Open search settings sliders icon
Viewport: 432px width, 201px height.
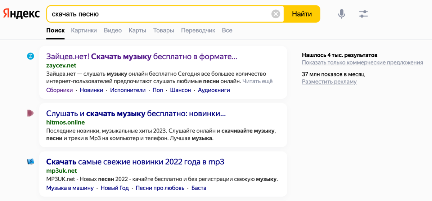(x=364, y=14)
